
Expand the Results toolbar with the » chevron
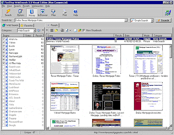(47, 30)
